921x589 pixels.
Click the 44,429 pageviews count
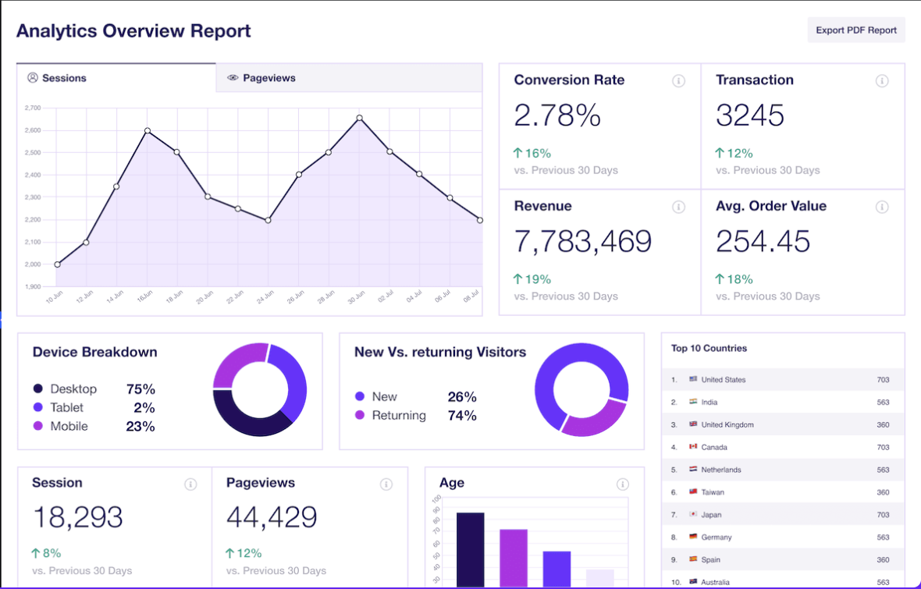(272, 517)
